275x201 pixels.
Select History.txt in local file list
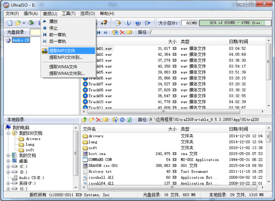coord(100,171)
